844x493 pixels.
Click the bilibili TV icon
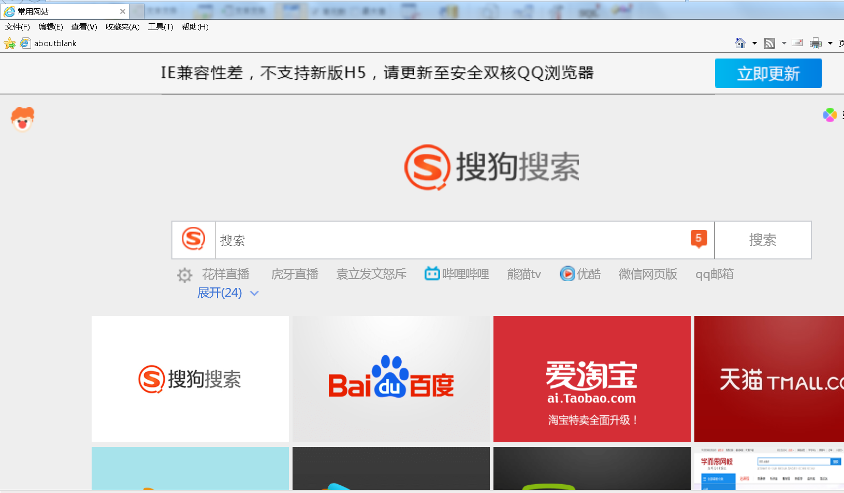click(432, 273)
